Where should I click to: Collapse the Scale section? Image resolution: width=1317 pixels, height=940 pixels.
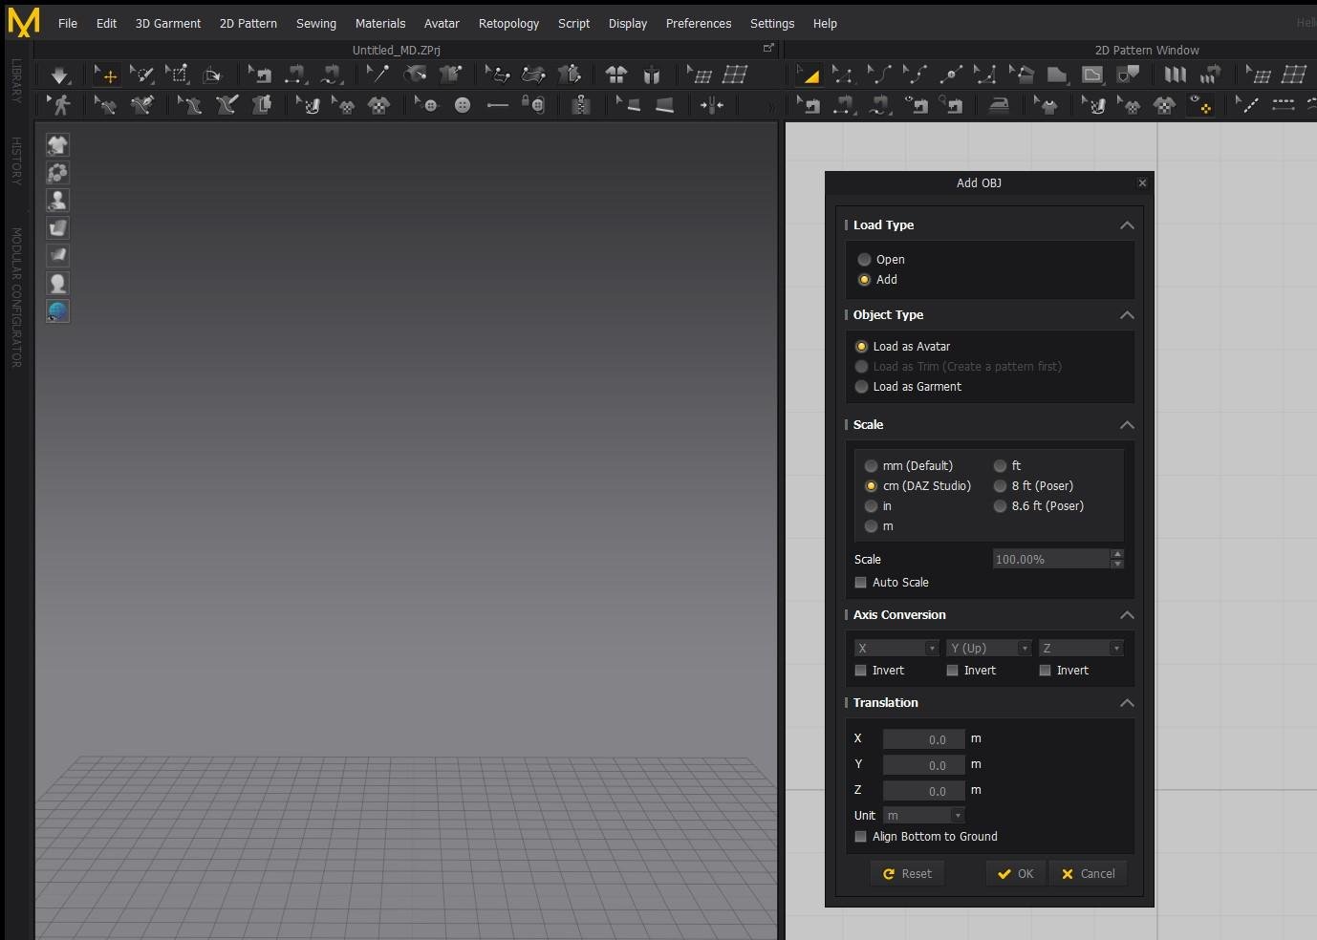click(1127, 425)
